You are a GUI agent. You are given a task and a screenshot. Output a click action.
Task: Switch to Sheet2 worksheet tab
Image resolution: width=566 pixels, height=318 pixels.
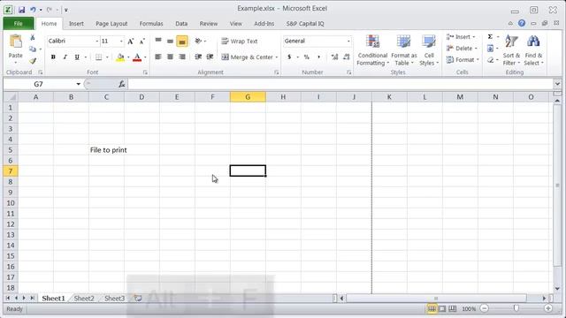pos(84,299)
